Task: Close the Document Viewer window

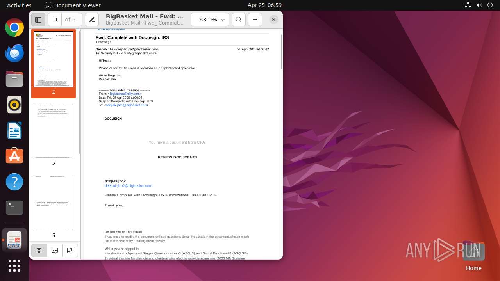Action: tap(274, 20)
